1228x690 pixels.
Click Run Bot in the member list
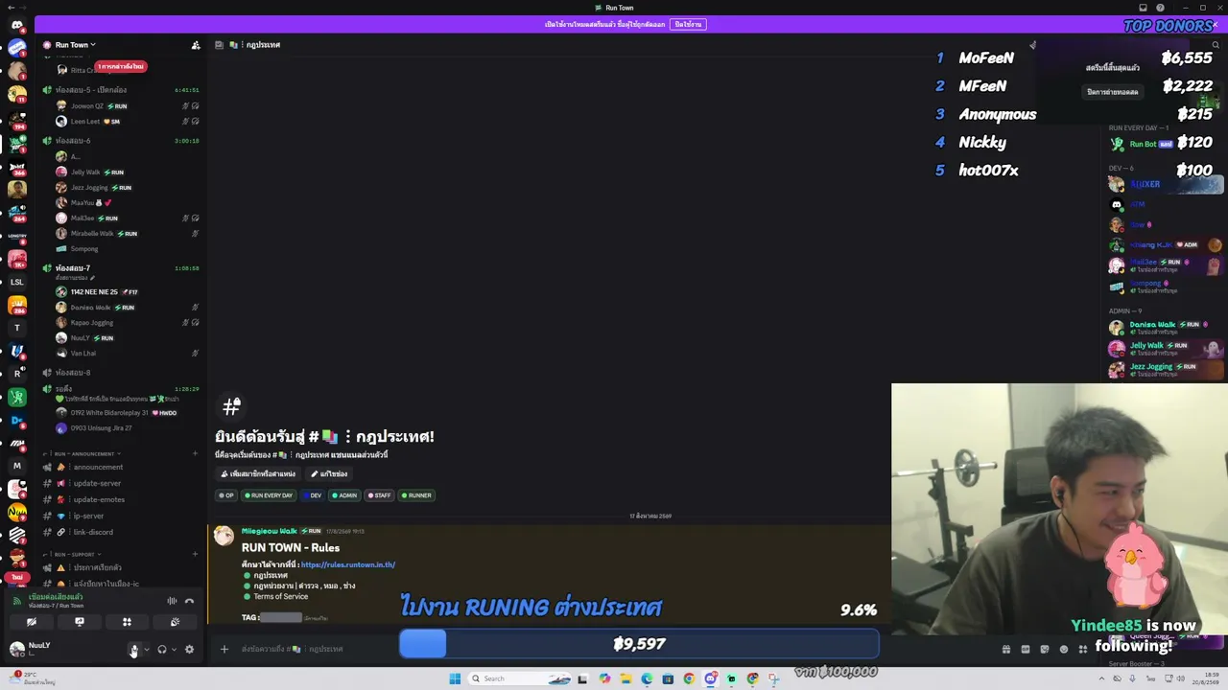[x=1143, y=144]
